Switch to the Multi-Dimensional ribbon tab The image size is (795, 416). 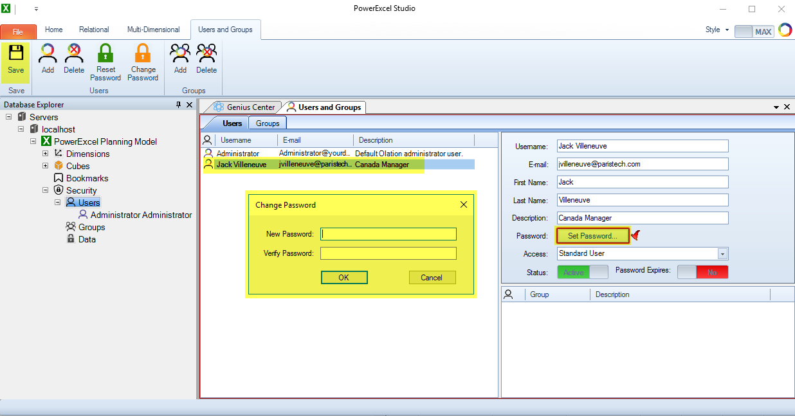(154, 30)
